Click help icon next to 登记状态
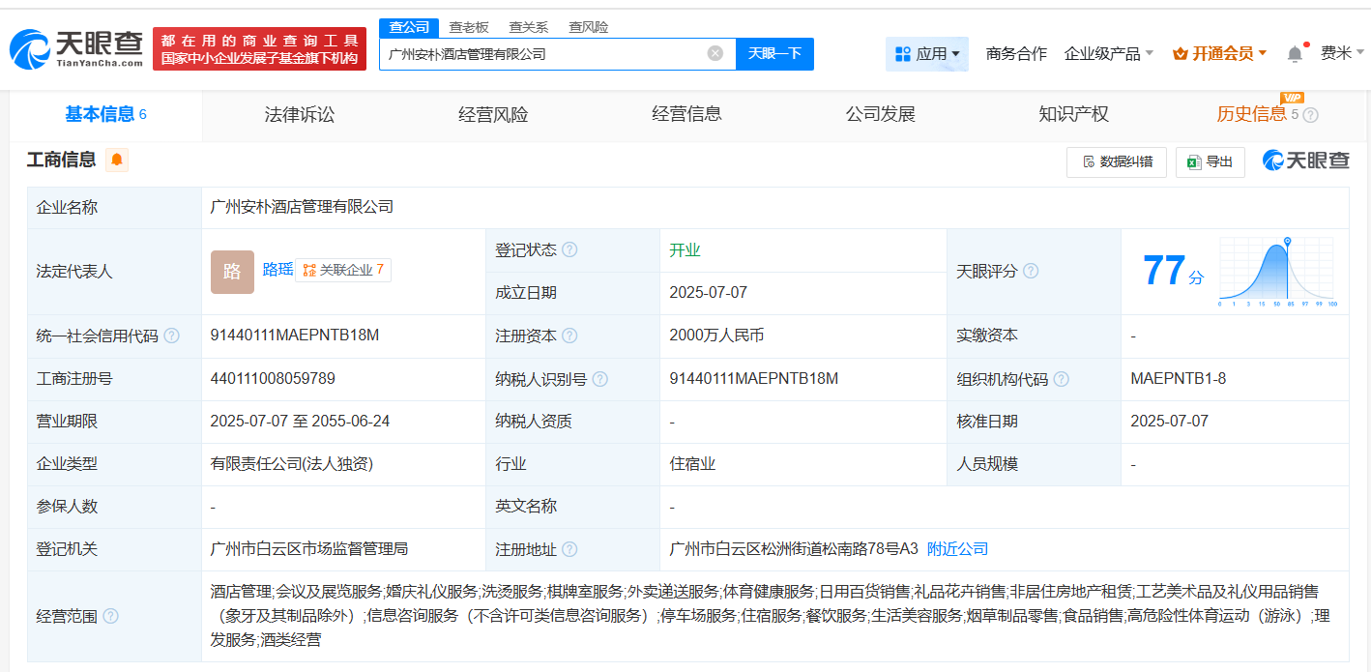The width and height of the screenshot is (1371, 672). 569,249
